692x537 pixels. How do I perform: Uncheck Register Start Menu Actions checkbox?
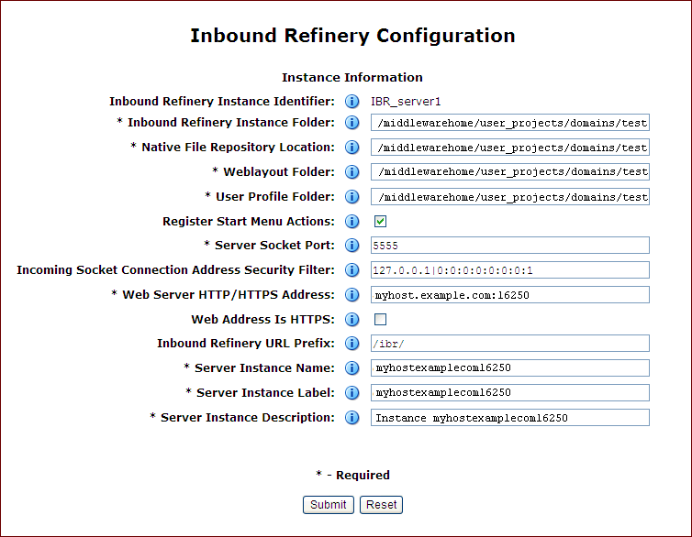(x=381, y=221)
